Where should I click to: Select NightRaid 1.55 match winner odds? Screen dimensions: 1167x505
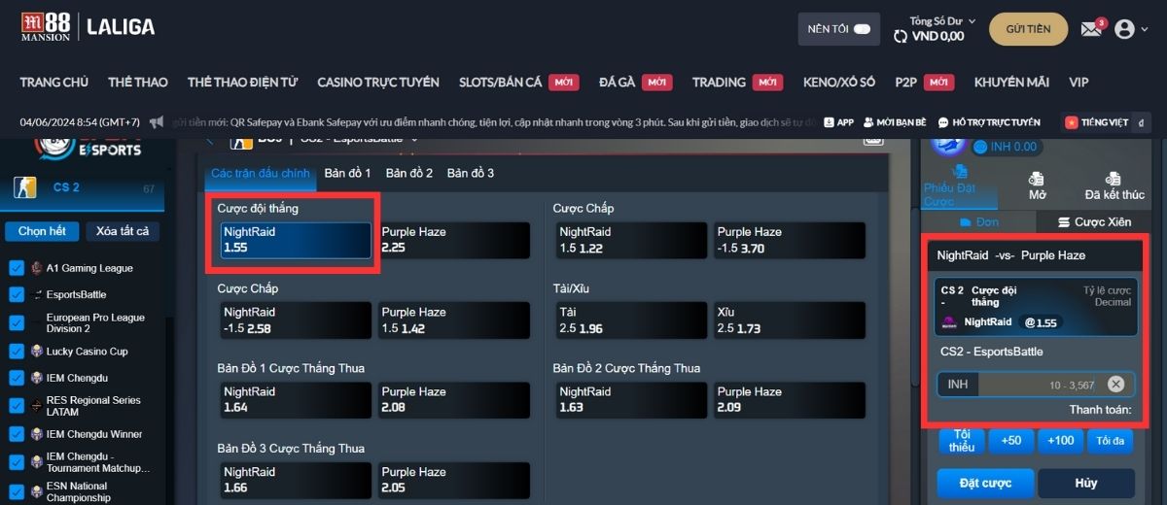296,240
